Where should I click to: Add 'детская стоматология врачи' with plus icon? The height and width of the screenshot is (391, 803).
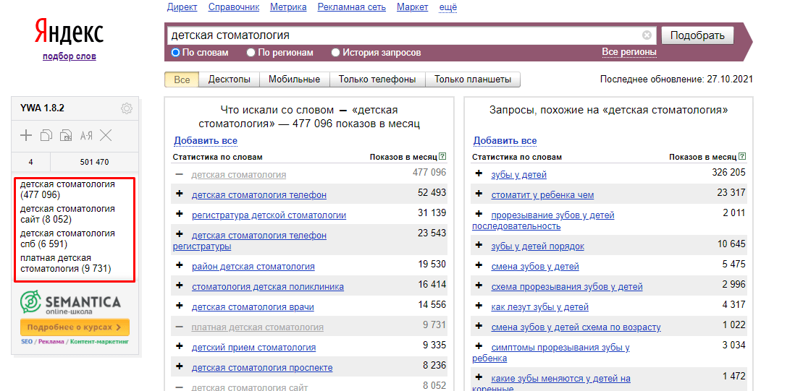coord(180,306)
